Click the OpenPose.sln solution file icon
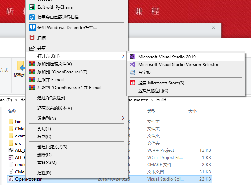 (x=11, y=179)
